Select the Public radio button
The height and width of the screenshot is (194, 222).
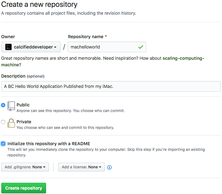[3, 105]
